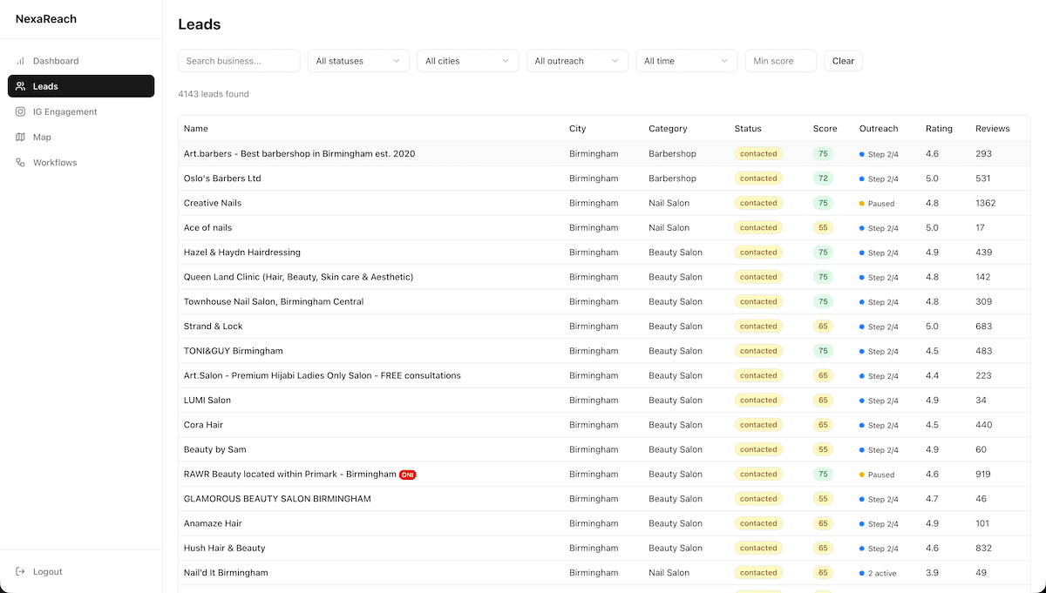Click the Score column header

(x=825, y=128)
